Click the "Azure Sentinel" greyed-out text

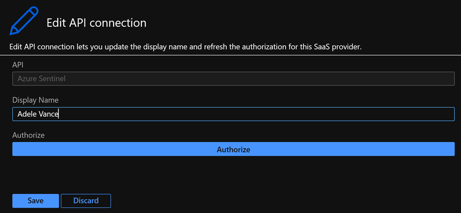click(42, 79)
